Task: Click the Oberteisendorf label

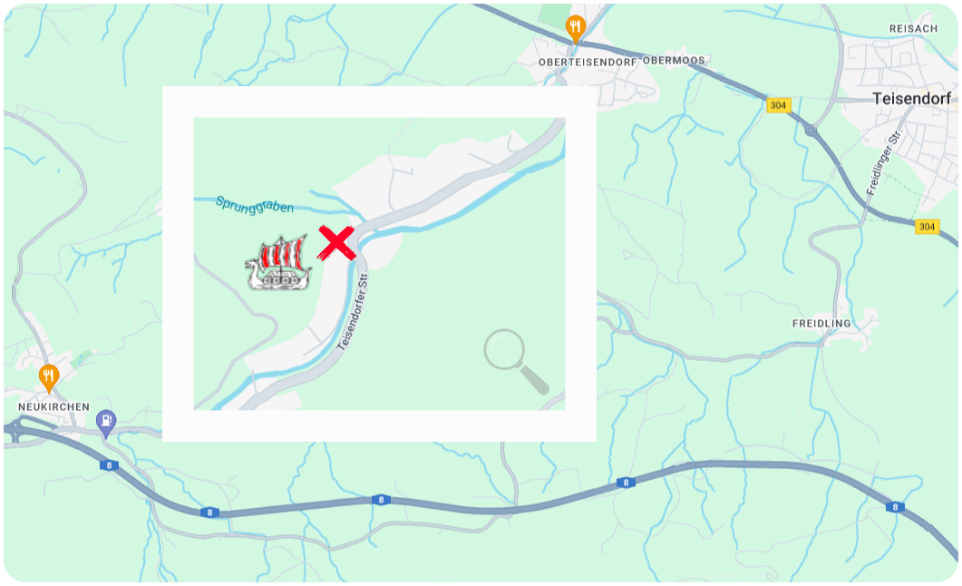Action: (588, 62)
